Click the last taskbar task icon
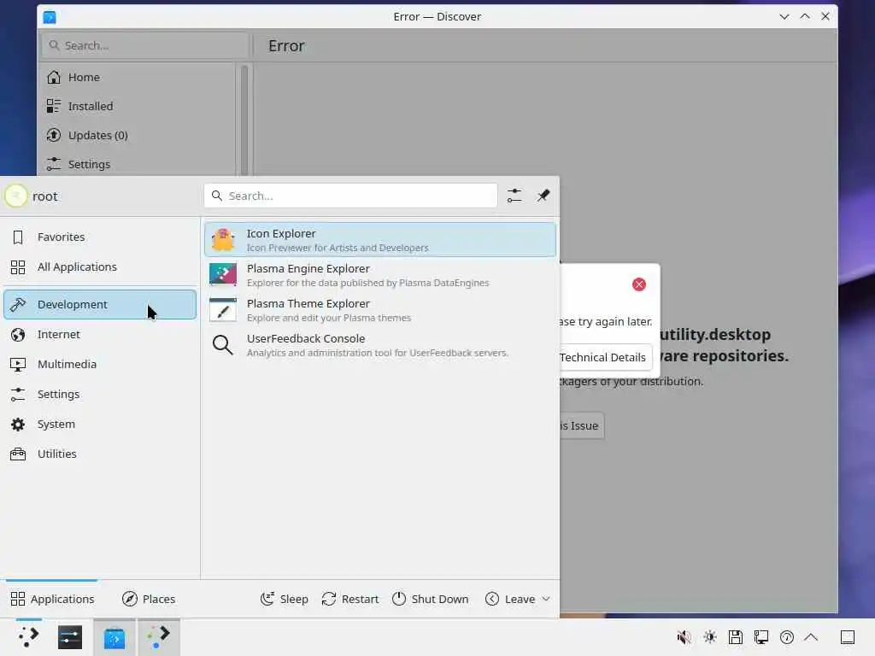This screenshot has height=656, width=875. click(x=158, y=637)
